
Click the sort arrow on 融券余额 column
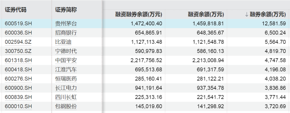point(247,14)
